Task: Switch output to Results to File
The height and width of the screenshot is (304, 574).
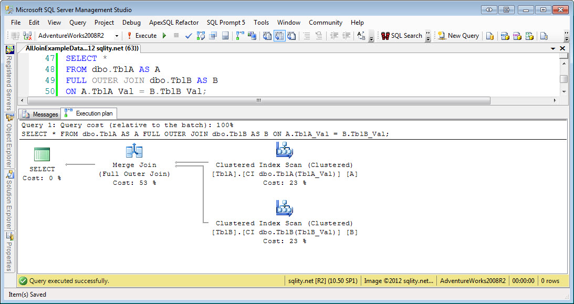Action: pyautogui.click(x=291, y=36)
